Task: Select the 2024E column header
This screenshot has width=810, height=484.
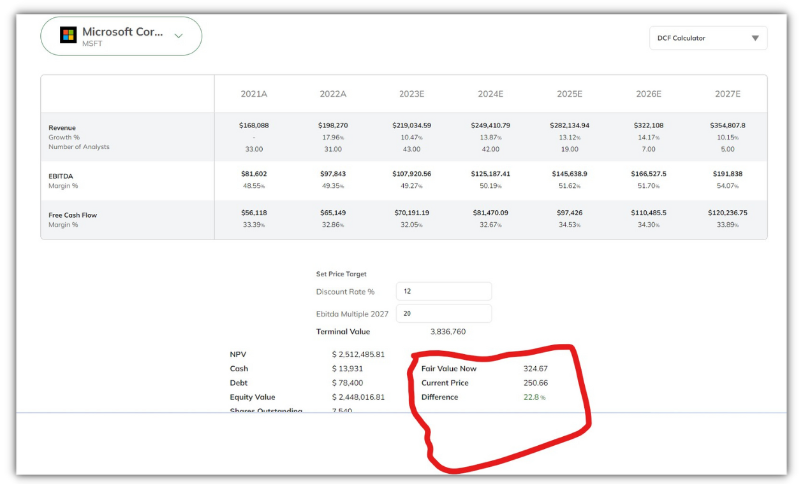Action: tap(490, 94)
